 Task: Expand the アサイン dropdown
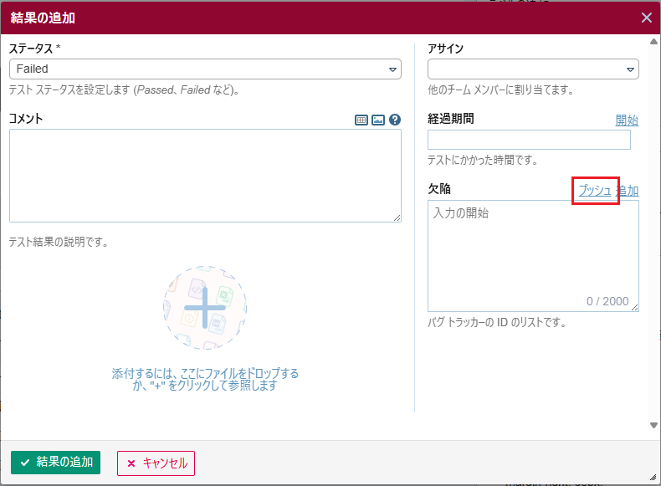(x=533, y=69)
